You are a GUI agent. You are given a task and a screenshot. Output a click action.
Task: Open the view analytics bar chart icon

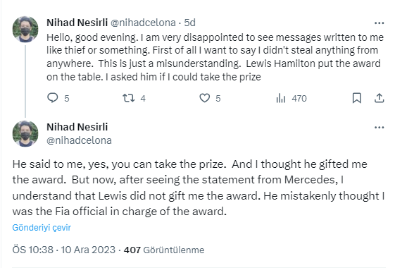pyautogui.click(x=281, y=98)
